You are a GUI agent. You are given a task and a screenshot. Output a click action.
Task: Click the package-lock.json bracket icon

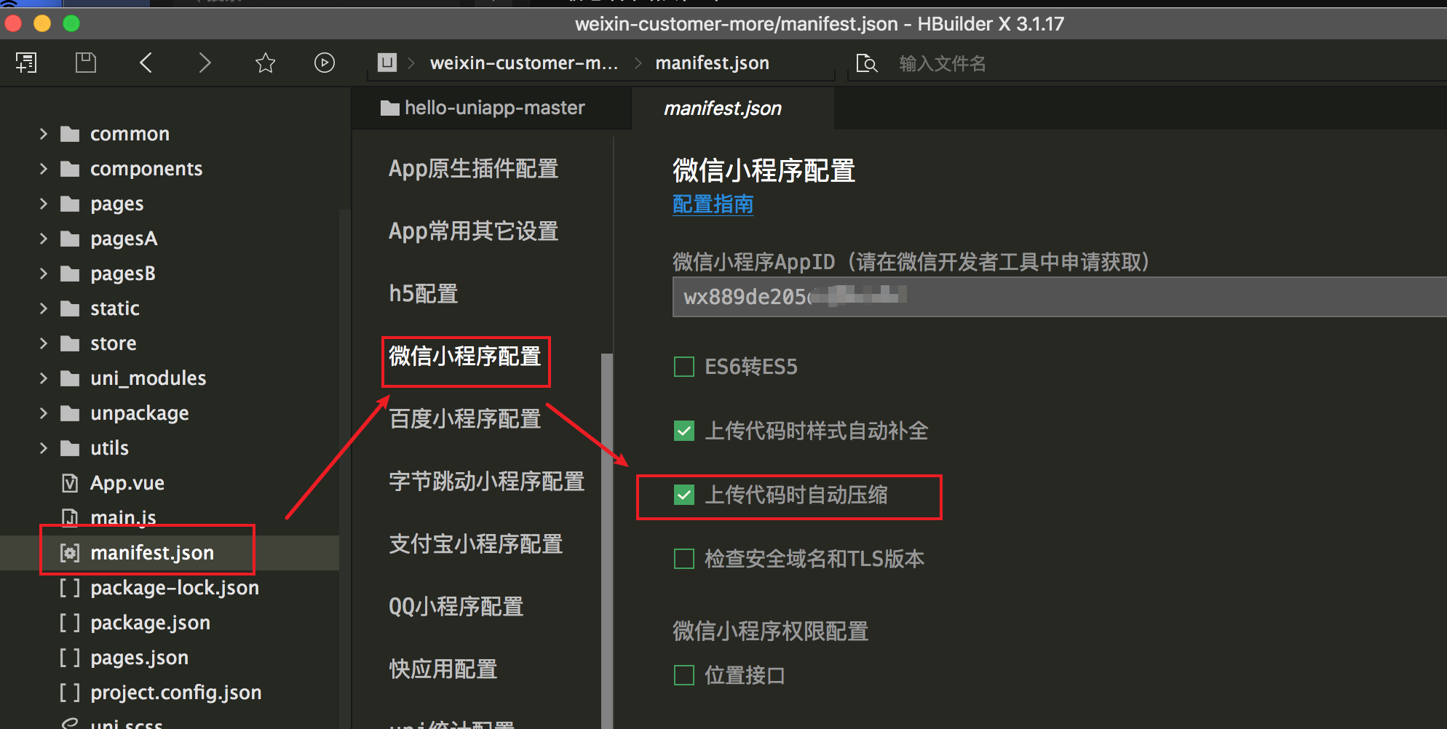(x=70, y=588)
